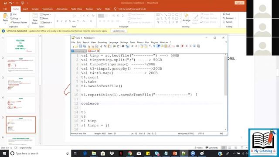Click Cut in the PowerPoint ribbon
This screenshot has width=279, height=157.
point(14,14)
